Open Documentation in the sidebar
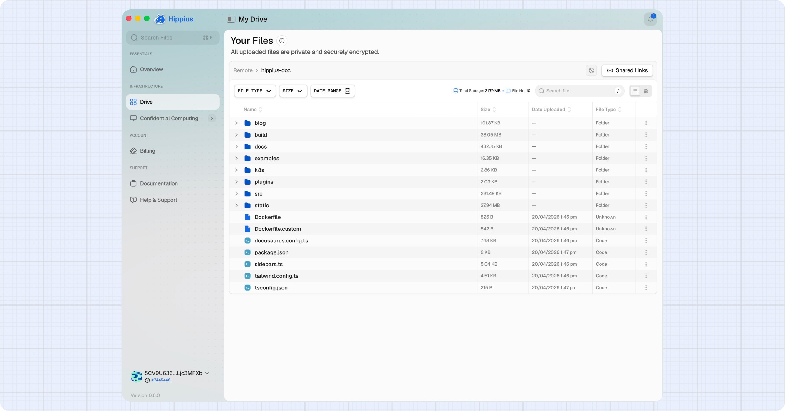Image resolution: width=785 pixels, height=411 pixels. tap(172, 183)
